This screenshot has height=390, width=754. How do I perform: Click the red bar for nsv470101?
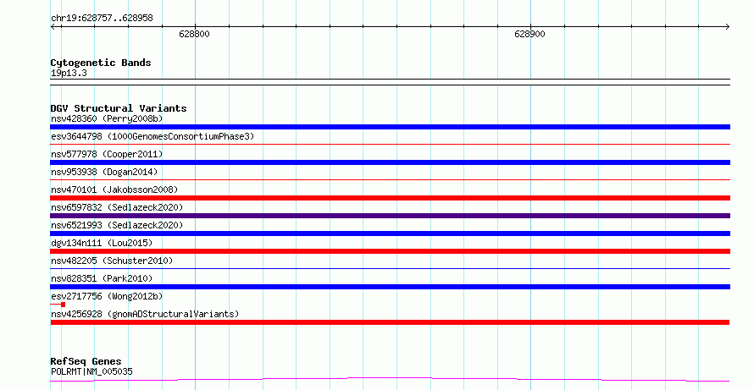pyautogui.click(x=390, y=198)
